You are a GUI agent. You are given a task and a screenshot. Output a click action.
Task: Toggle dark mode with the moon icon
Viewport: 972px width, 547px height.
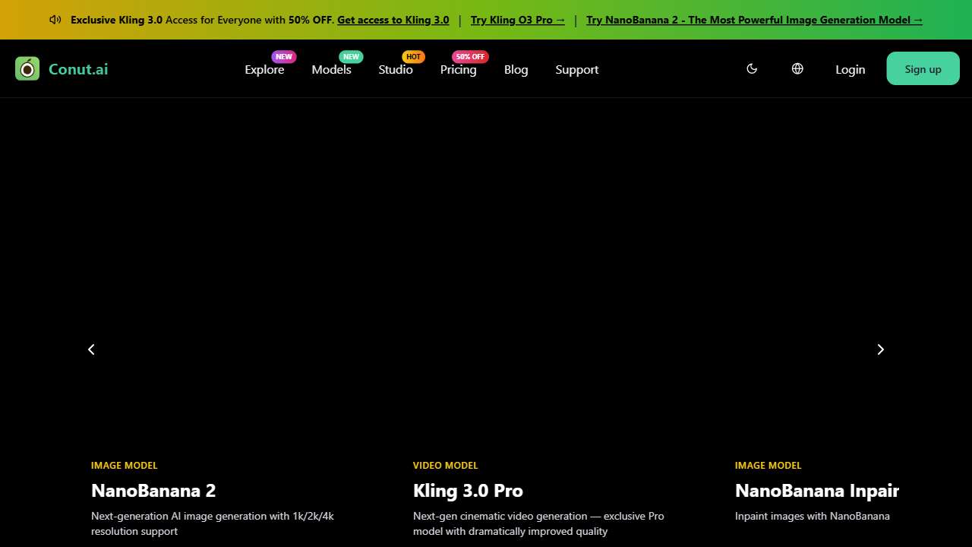752,69
